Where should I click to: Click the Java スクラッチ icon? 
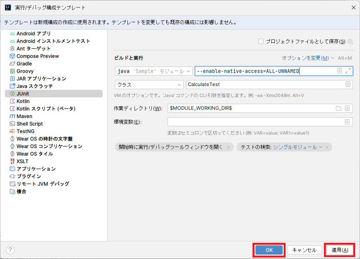pos(12,86)
